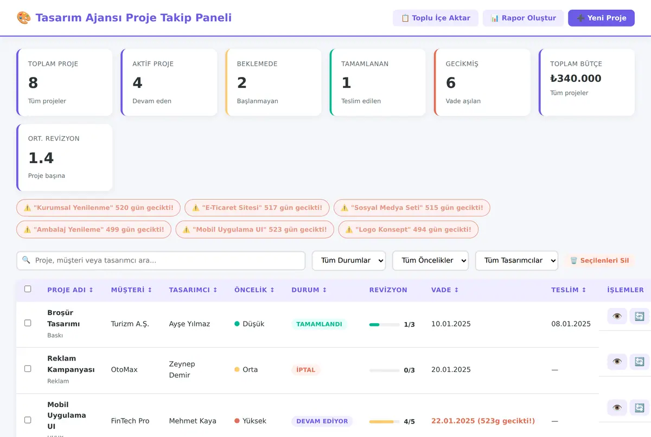View details of Broşür Tasarımı via eye icon
The width and height of the screenshot is (651, 437).
tap(617, 316)
